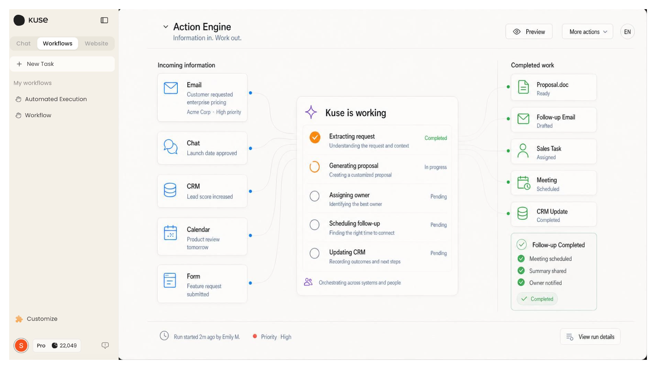Click the Launch date approved text
657x369 pixels.
(212, 153)
